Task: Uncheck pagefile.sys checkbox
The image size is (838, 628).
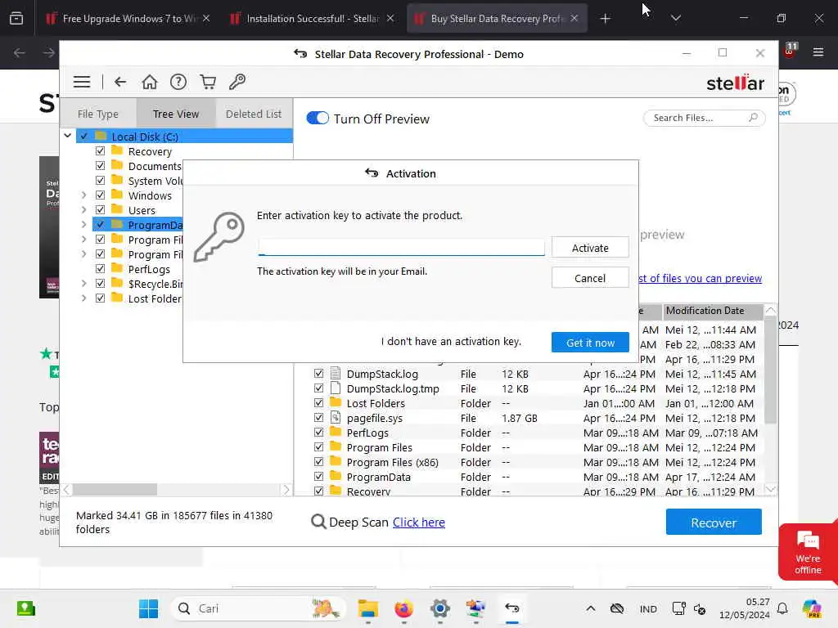Action: [318, 418]
